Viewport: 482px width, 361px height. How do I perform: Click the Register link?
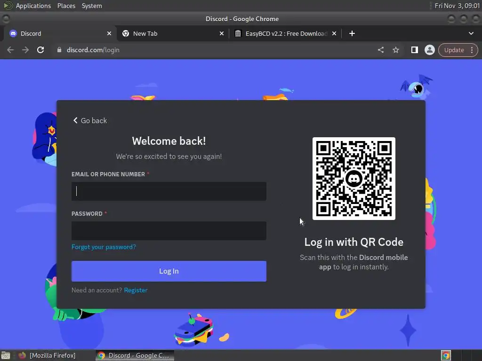[136, 290]
